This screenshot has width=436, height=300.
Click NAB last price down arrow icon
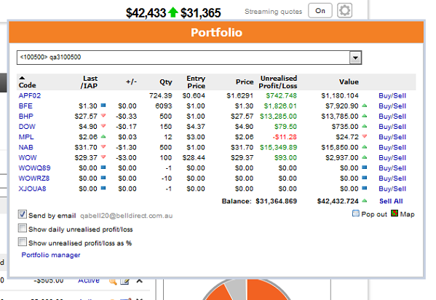pos(103,146)
